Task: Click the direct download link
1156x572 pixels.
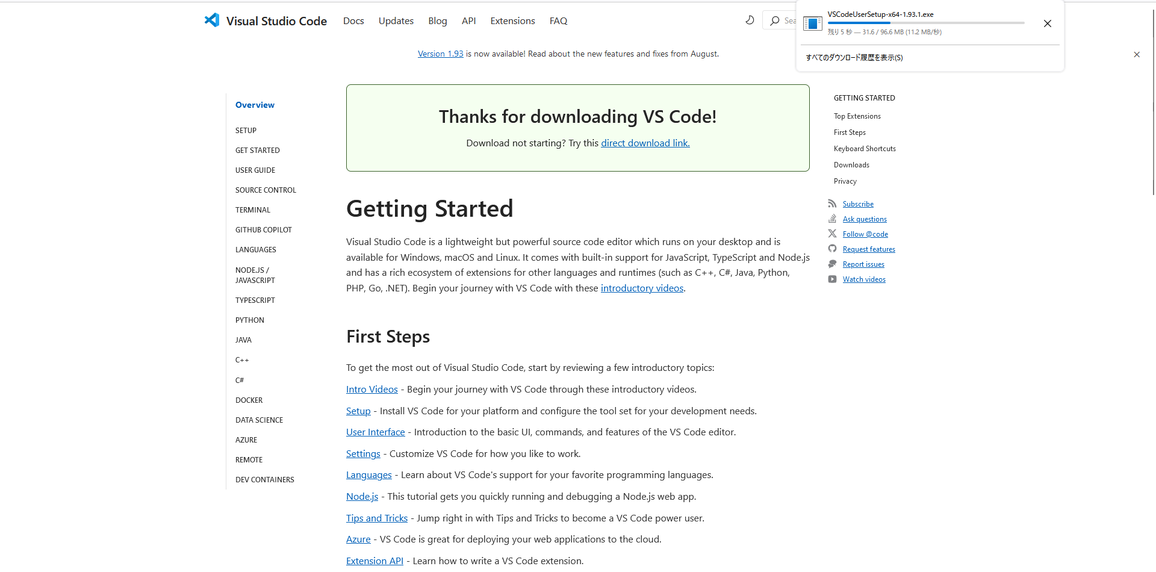Action: [x=645, y=143]
